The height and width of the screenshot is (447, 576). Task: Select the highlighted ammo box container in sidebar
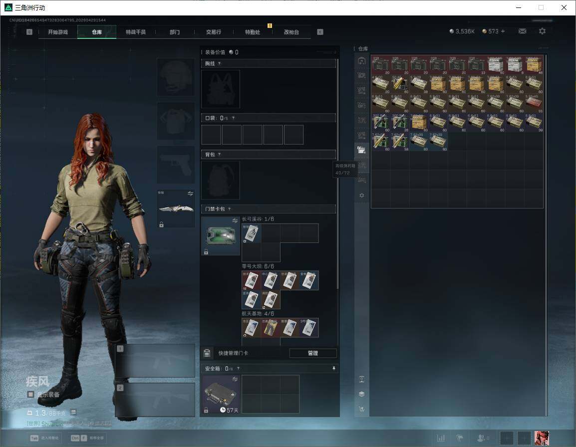(361, 150)
